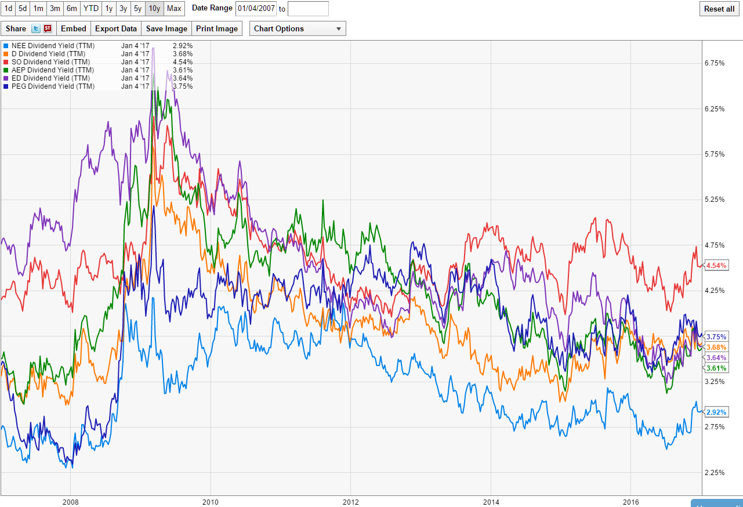The height and width of the screenshot is (507, 743).
Task: Click the Reset all button
Action: click(x=719, y=9)
